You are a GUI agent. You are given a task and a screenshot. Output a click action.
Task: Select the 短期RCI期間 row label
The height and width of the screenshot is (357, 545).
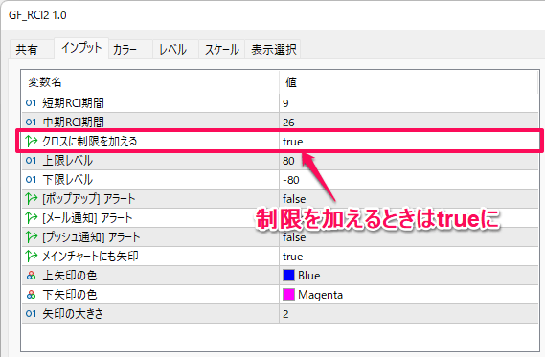coord(73,103)
